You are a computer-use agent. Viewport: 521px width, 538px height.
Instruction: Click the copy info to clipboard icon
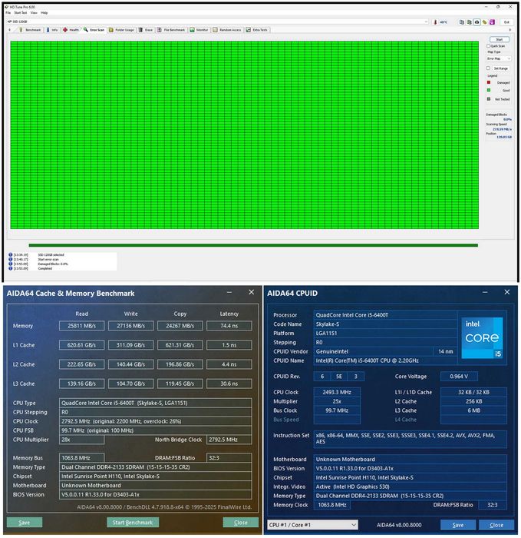(x=461, y=22)
